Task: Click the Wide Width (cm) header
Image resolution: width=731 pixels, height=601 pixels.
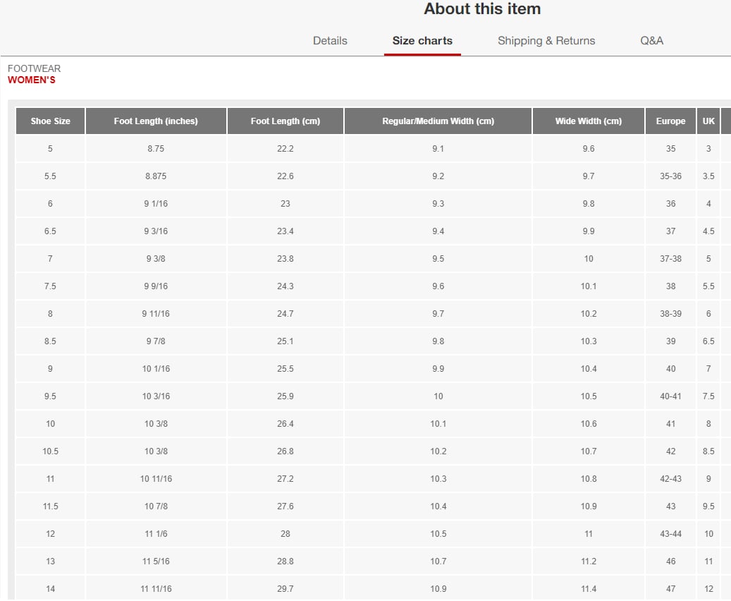Action: point(589,121)
